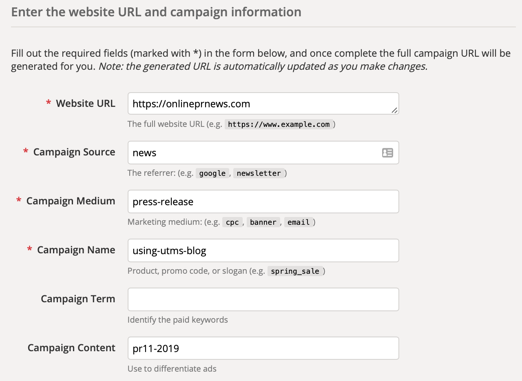Image resolution: width=522 pixels, height=381 pixels.
Task: Click the Campaign Name label
Action: pyautogui.click(x=76, y=250)
